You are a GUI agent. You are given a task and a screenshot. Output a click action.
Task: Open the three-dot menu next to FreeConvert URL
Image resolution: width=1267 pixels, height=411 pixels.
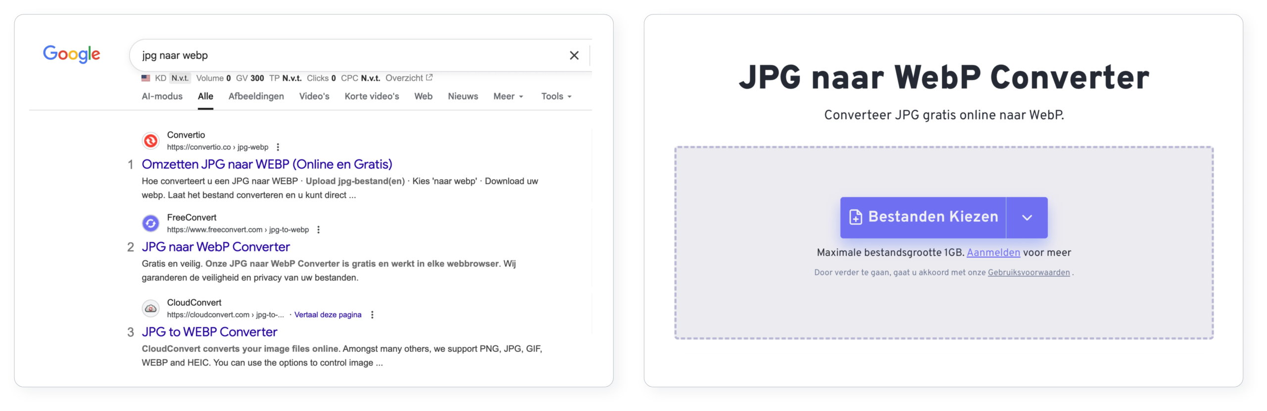[x=319, y=229]
